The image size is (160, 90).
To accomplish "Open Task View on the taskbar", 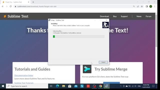I will (51, 86).
